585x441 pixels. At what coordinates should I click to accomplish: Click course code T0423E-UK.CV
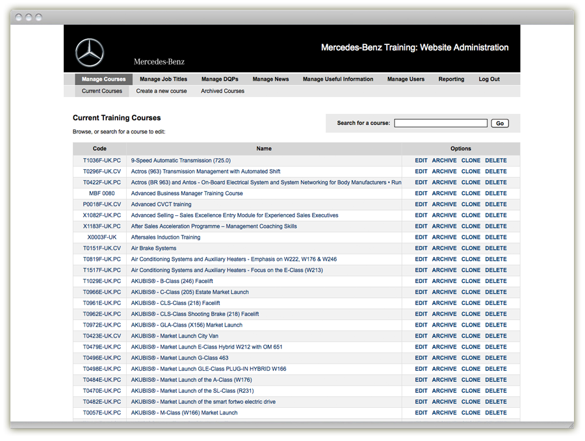[x=101, y=336]
